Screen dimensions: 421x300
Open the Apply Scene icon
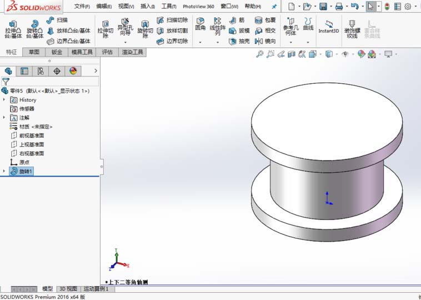point(372,54)
